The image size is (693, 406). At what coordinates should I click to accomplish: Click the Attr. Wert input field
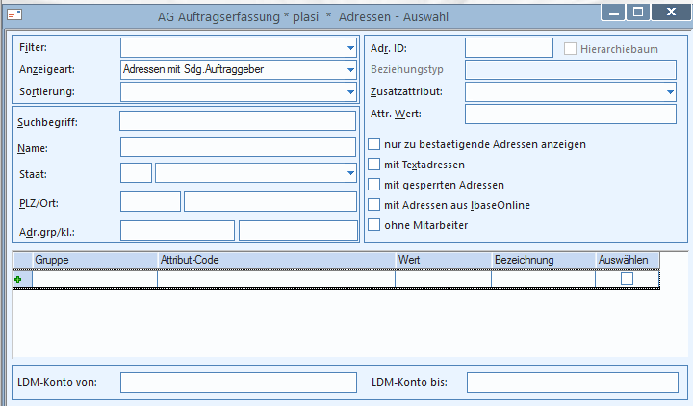click(x=571, y=114)
